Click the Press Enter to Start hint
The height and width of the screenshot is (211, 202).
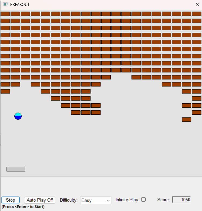click(x=23, y=207)
